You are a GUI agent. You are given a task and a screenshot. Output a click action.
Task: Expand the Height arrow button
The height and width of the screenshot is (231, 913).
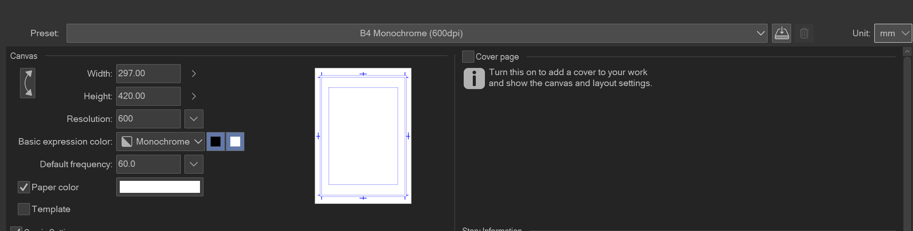(x=194, y=96)
